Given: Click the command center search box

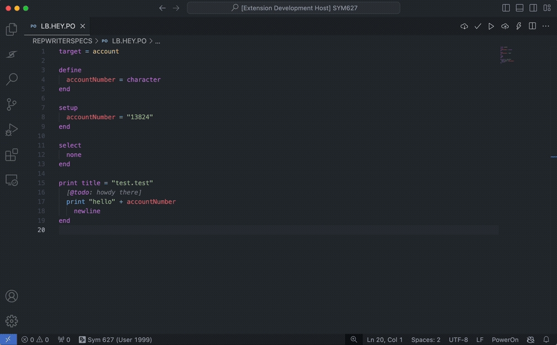Looking at the screenshot, I should [294, 8].
